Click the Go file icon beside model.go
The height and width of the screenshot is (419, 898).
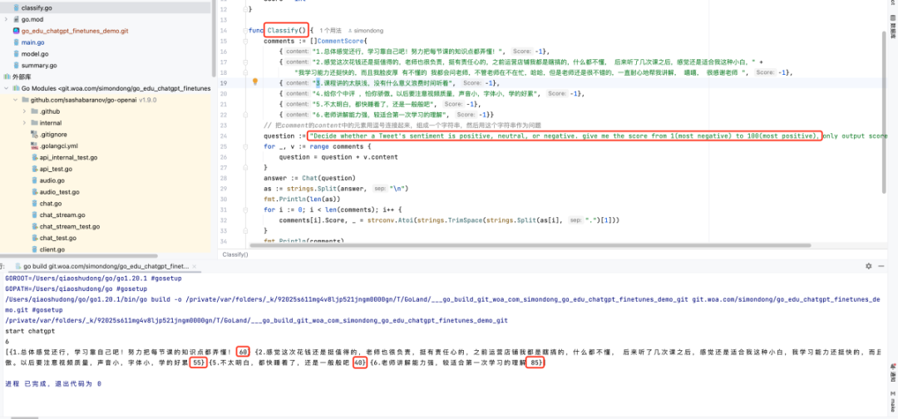(16, 54)
